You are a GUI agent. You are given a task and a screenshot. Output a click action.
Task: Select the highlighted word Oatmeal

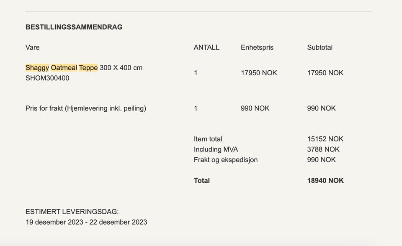[64, 68]
